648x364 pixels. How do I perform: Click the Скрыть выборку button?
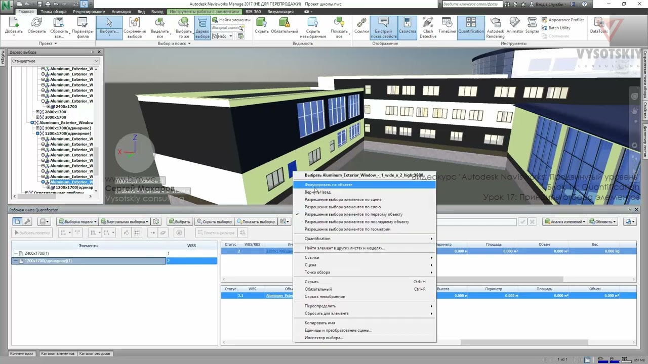pos(214,221)
